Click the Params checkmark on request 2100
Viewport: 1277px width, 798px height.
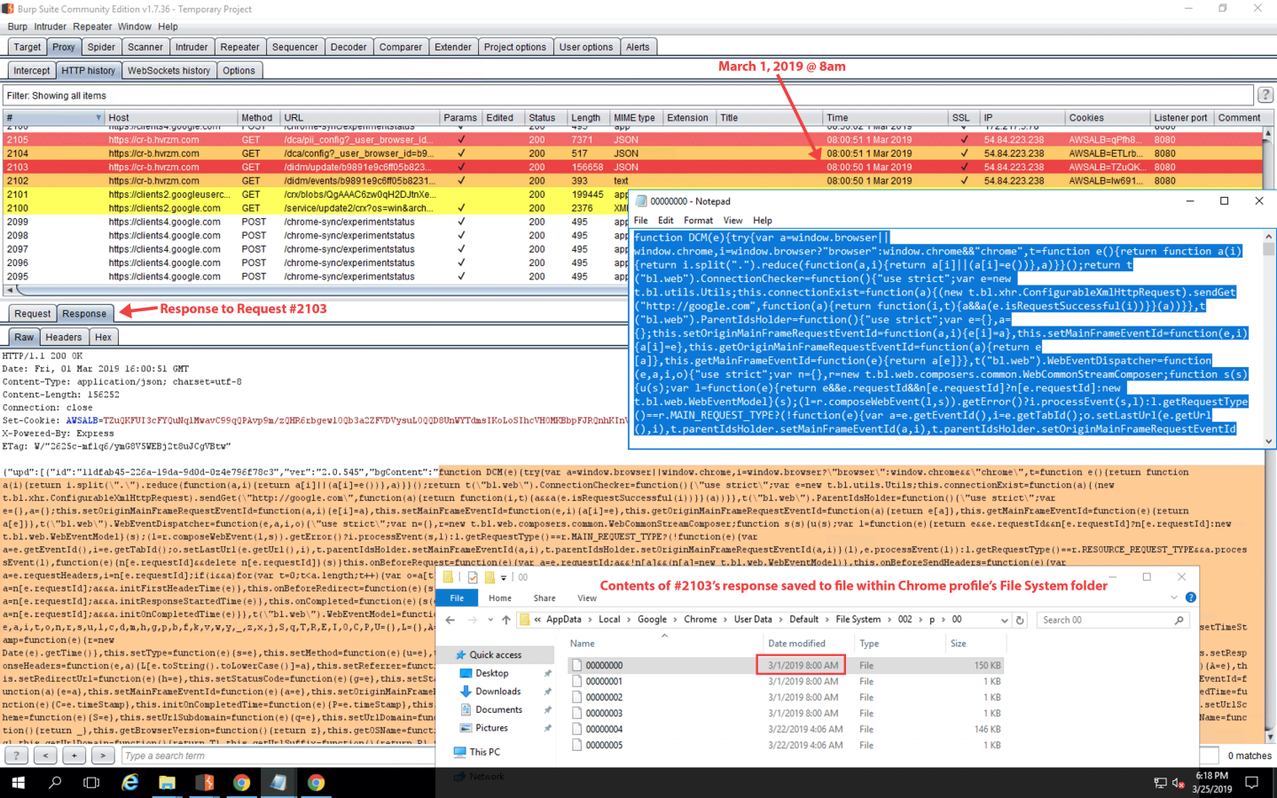tap(460, 208)
